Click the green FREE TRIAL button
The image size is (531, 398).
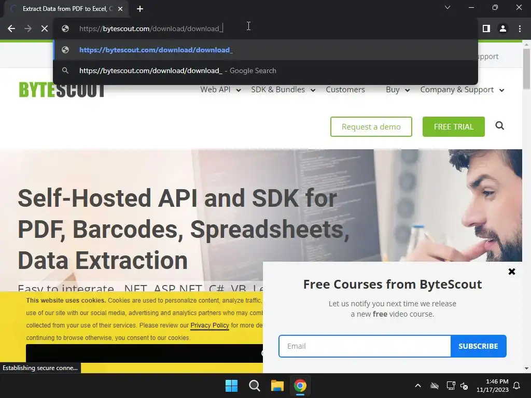click(x=453, y=127)
